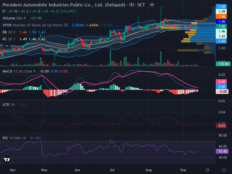
Task: Click the pink 0.00 MACD signal label
Action: (x=221, y=82)
